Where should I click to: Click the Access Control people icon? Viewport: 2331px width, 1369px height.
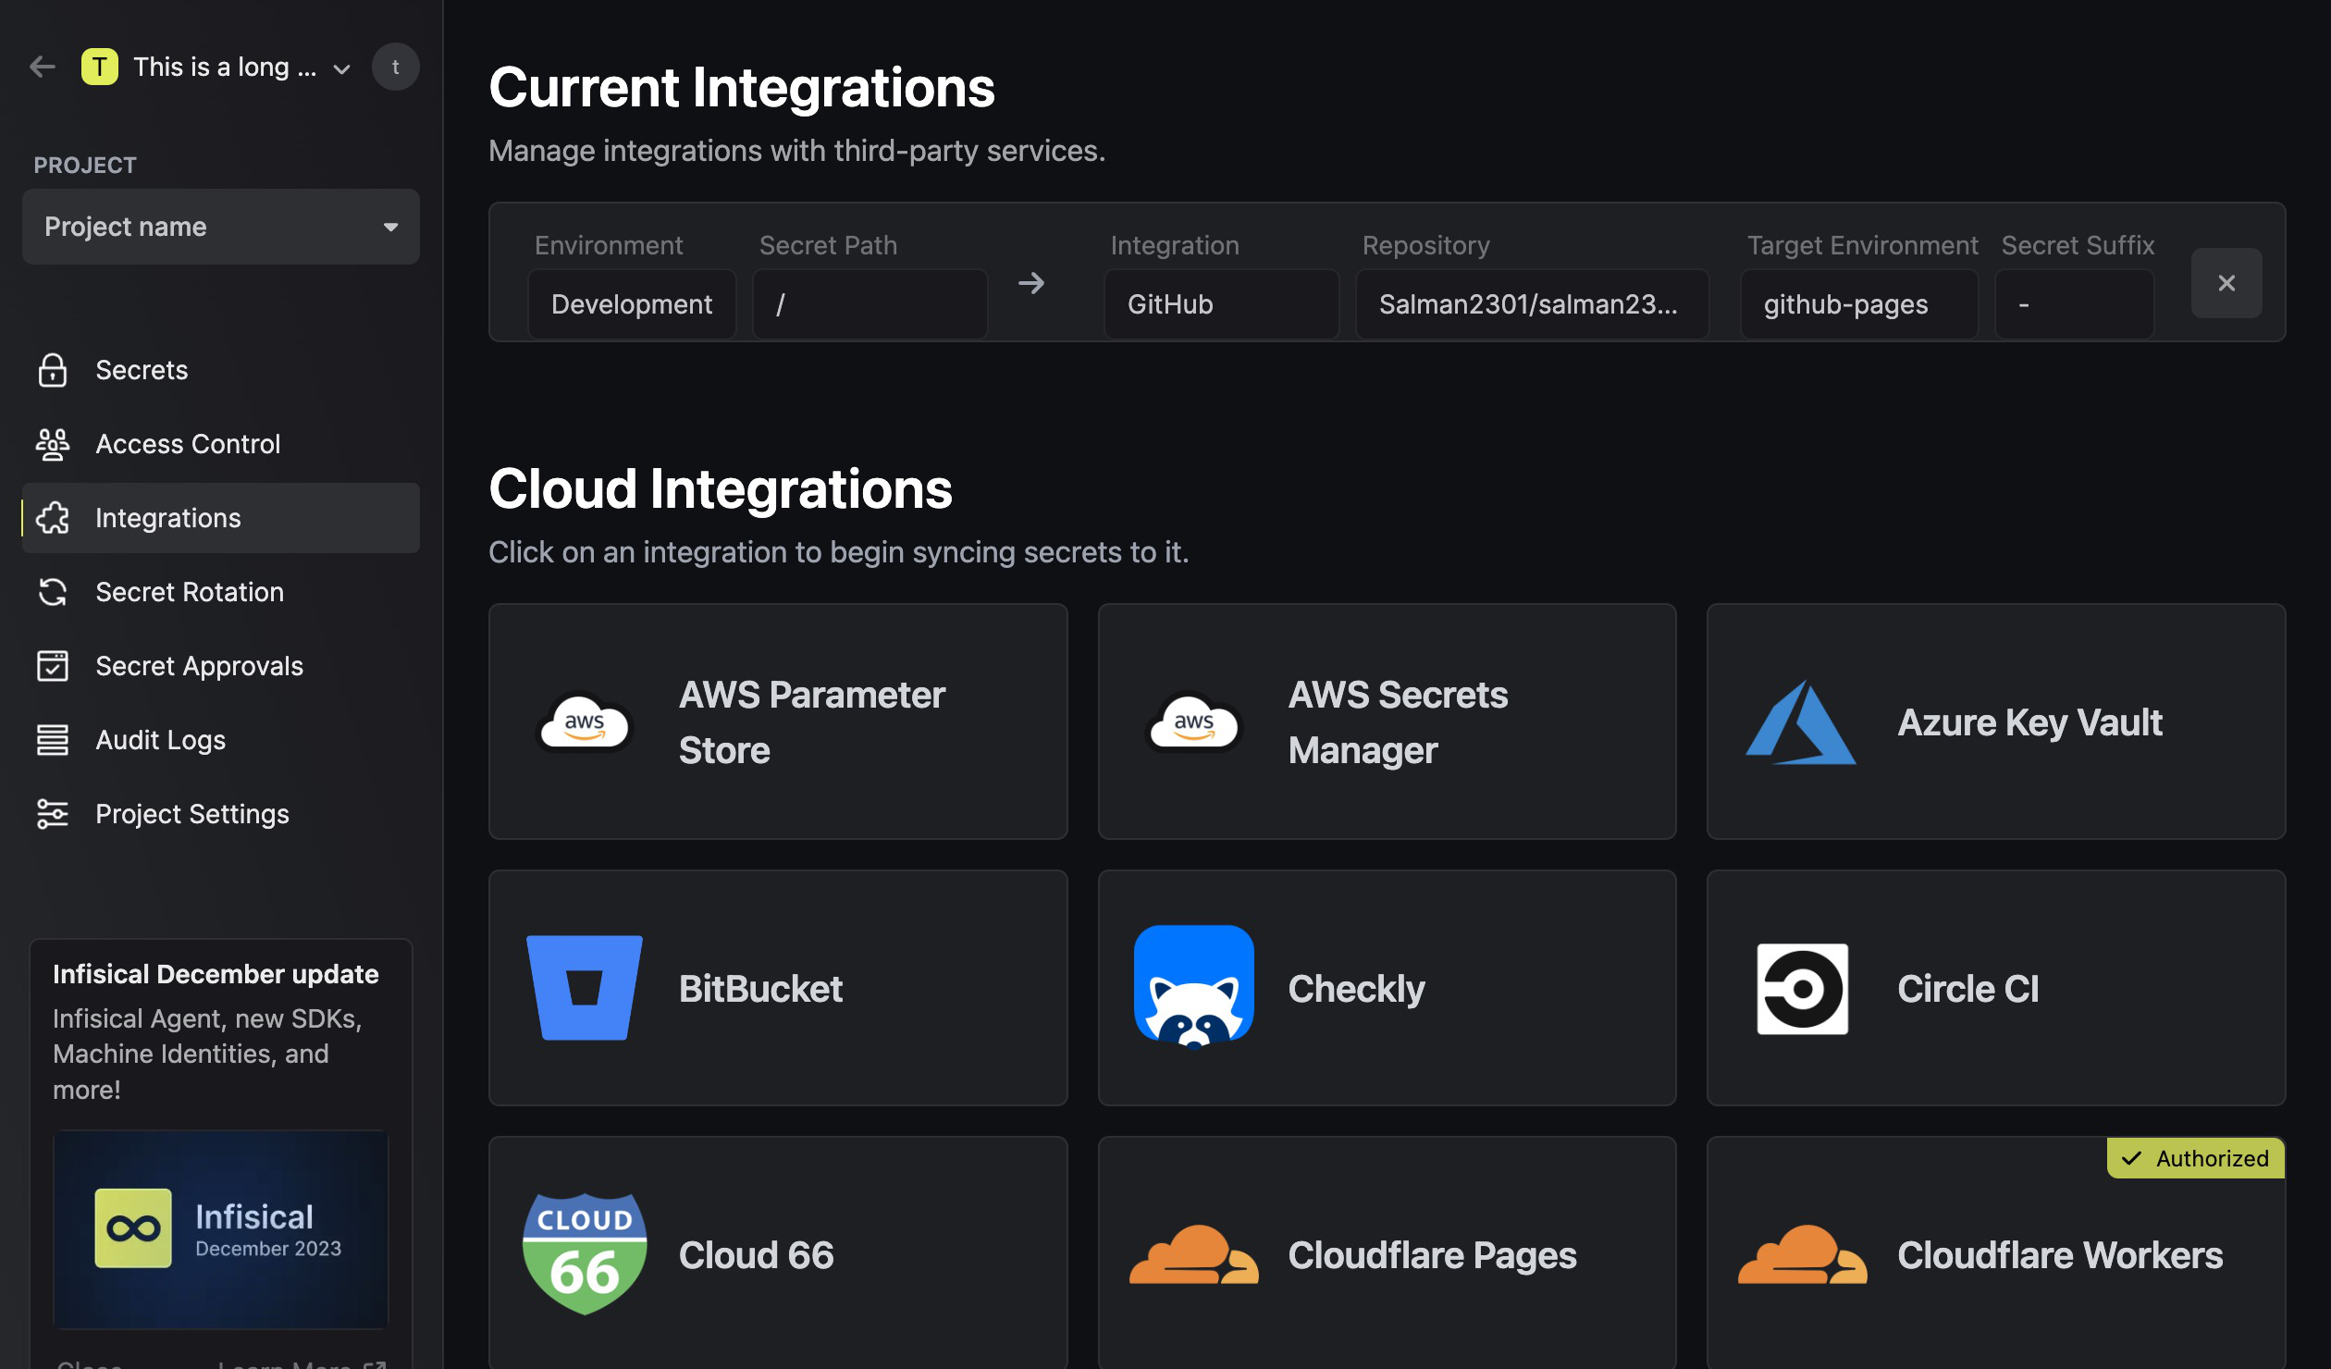click(x=53, y=444)
